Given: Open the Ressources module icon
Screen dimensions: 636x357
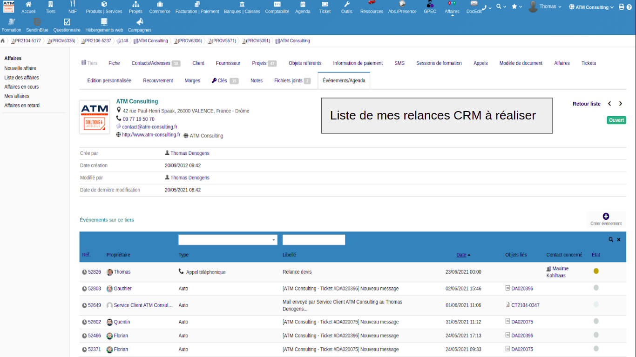Looking at the screenshot, I should click(372, 4).
